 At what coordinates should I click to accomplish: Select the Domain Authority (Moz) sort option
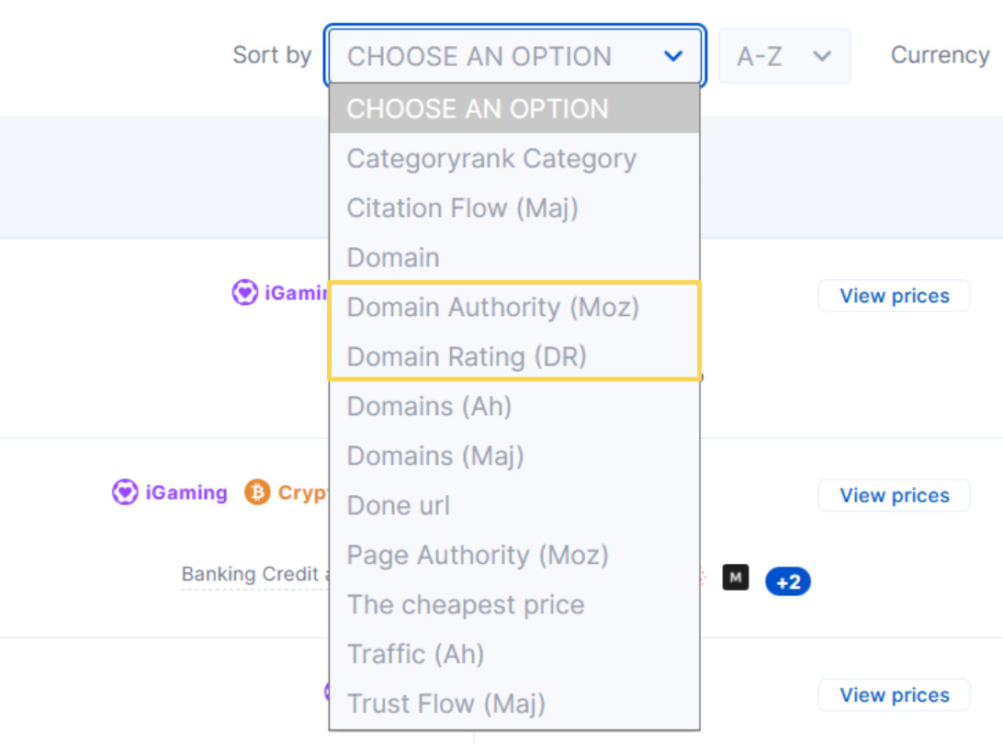click(493, 307)
